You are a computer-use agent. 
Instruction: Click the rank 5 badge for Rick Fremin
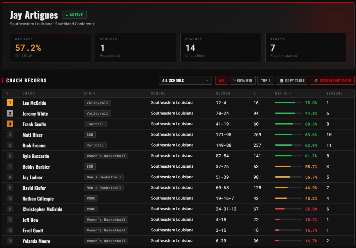[x=10, y=145]
